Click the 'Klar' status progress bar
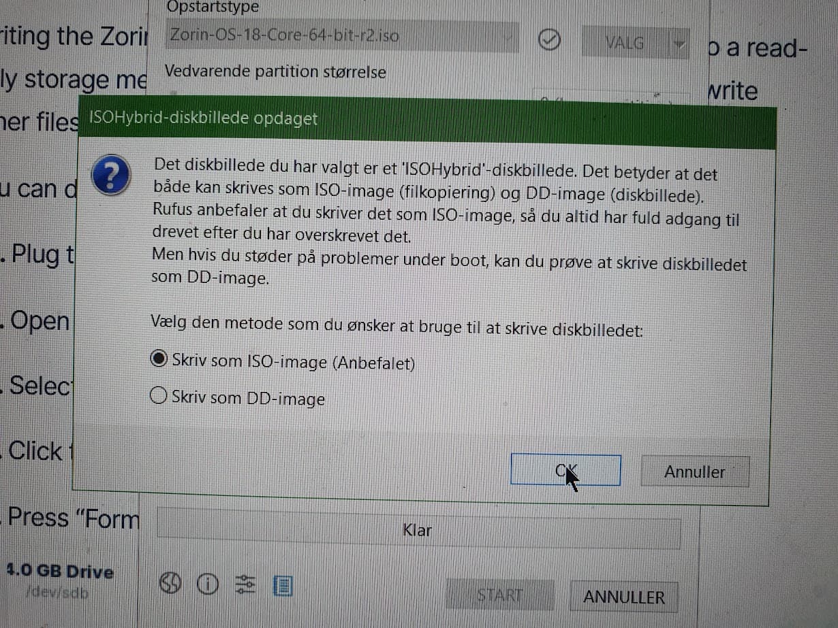Screen dimensions: 838x628 coord(418,530)
